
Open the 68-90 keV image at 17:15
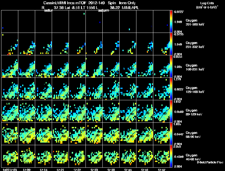pos(44,134)
